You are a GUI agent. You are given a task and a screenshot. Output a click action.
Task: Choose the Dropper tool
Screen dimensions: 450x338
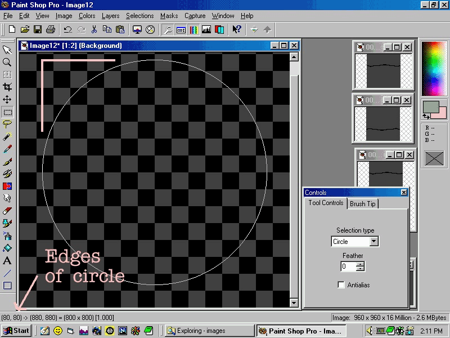(7, 149)
